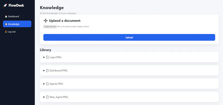Expand the Login.PNG disclosure triangle
223x105 pixels.
point(44,57)
